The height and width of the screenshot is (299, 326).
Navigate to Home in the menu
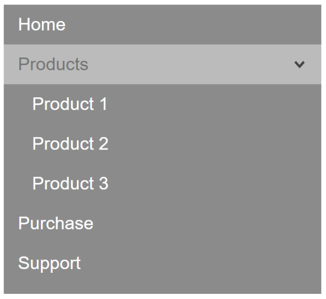click(x=162, y=25)
